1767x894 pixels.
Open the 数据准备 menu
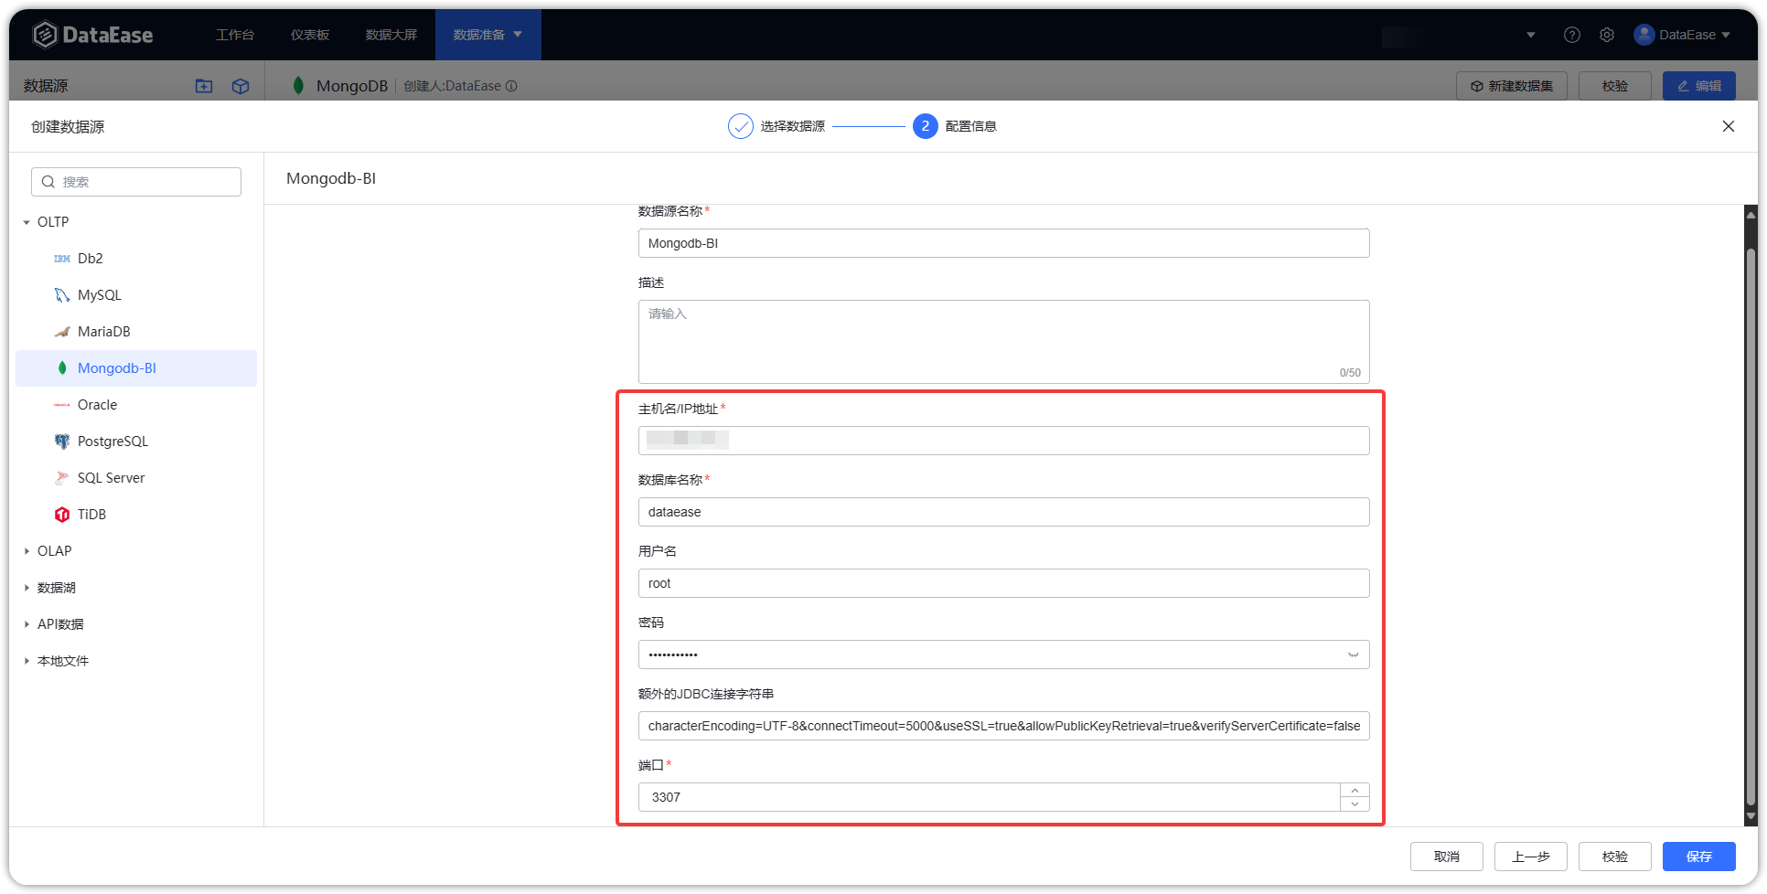[x=488, y=35]
